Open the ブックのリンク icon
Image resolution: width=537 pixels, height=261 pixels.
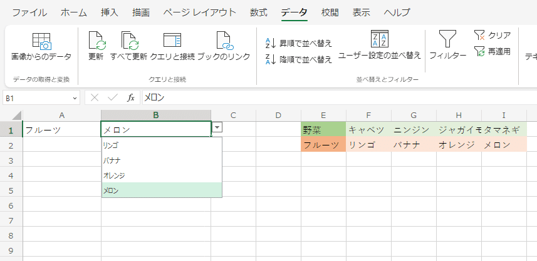(x=224, y=40)
